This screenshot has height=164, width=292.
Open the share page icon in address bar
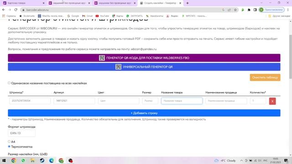pyautogui.click(x=229, y=10)
